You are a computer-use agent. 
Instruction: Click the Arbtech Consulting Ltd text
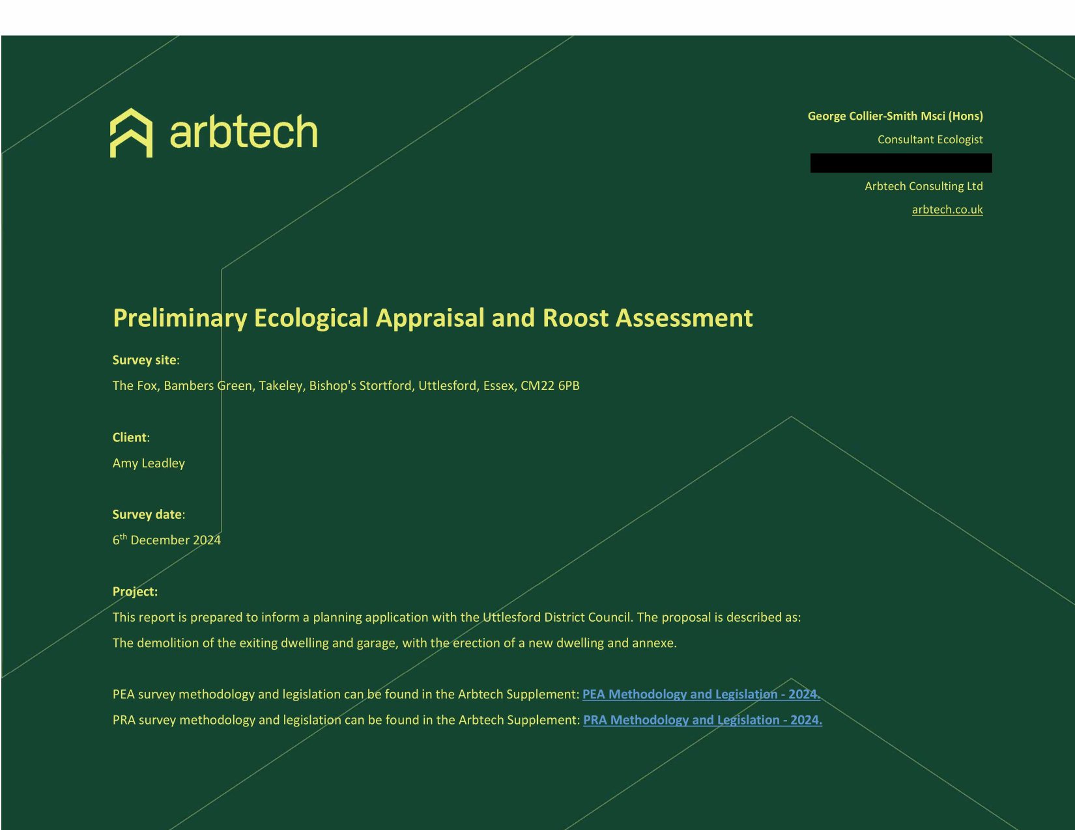(x=923, y=186)
